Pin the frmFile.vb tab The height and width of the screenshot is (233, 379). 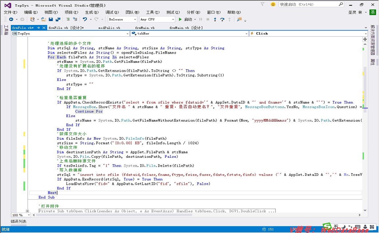tap(38, 28)
